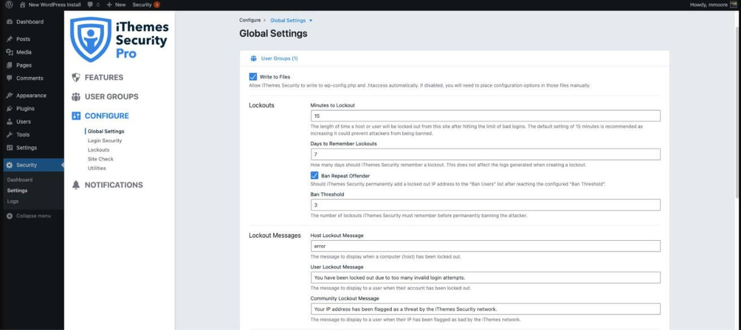Click the Settings sliders icon in sidebar

pyautogui.click(x=10, y=147)
